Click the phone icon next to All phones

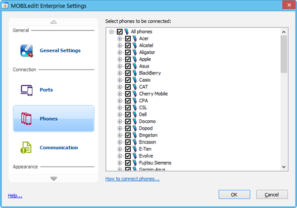click(x=127, y=32)
